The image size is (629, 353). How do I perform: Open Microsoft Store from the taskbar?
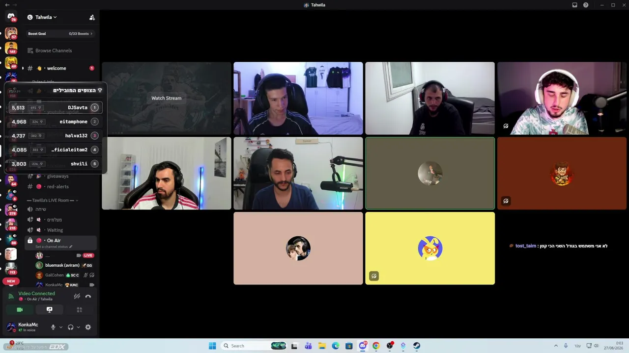[349, 346]
